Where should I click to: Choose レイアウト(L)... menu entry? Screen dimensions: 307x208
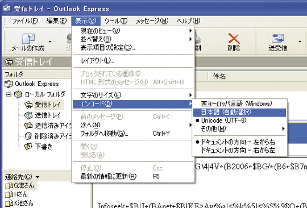[133, 61]
